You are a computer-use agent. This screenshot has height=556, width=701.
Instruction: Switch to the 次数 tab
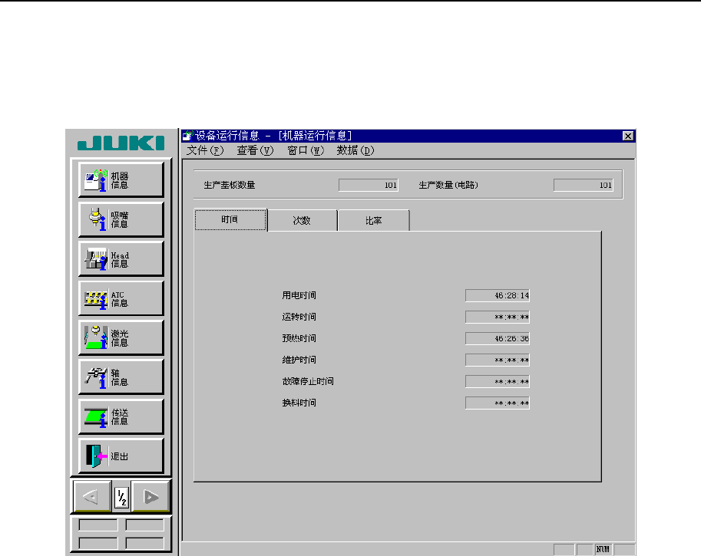[x=303, y=221]
